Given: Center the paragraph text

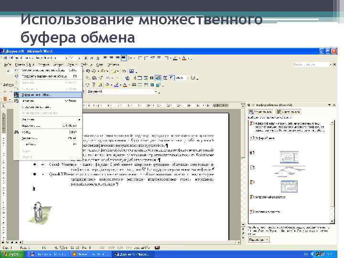Looking at the screenshot, I should [x=111, y=58].
